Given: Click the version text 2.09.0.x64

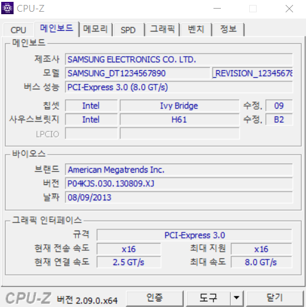Looking at the screenshot, I should 97,300.
